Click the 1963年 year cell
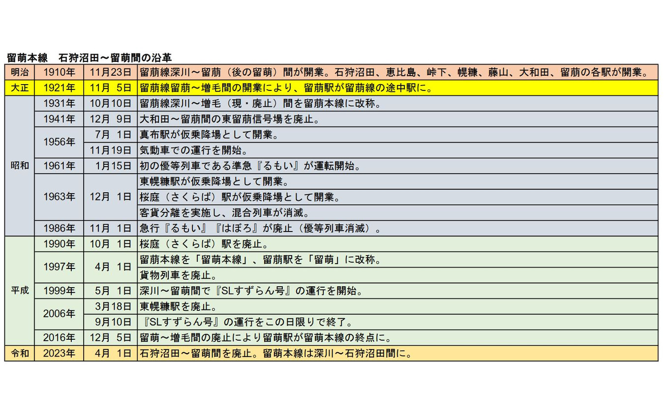The height and width of the screenshot is (415, 664). [x=59, y=197]
